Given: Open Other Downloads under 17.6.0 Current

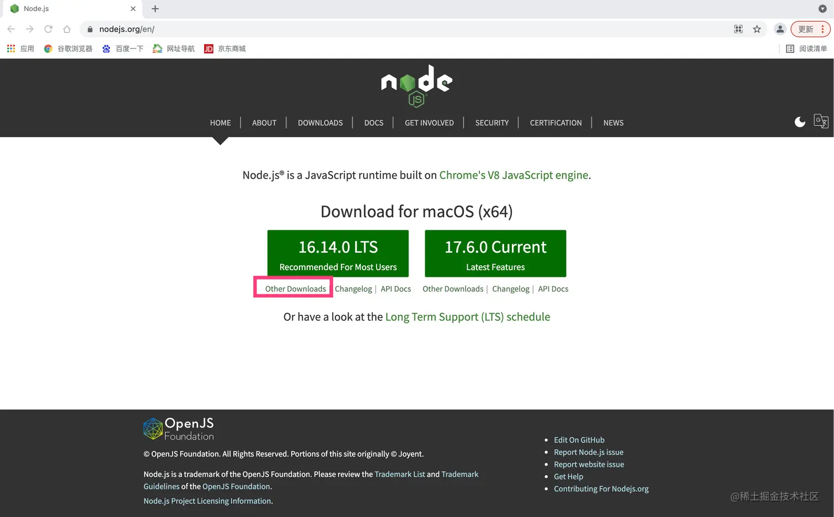Looking at the screenshot, I should (453, 289).
